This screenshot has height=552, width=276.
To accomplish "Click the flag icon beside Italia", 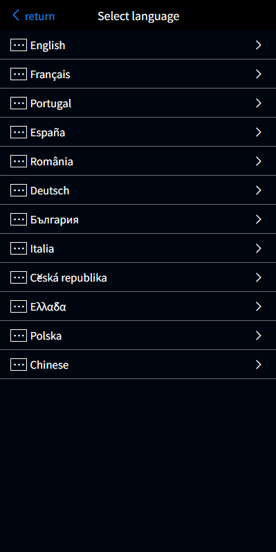I will (x=19, y=248).
